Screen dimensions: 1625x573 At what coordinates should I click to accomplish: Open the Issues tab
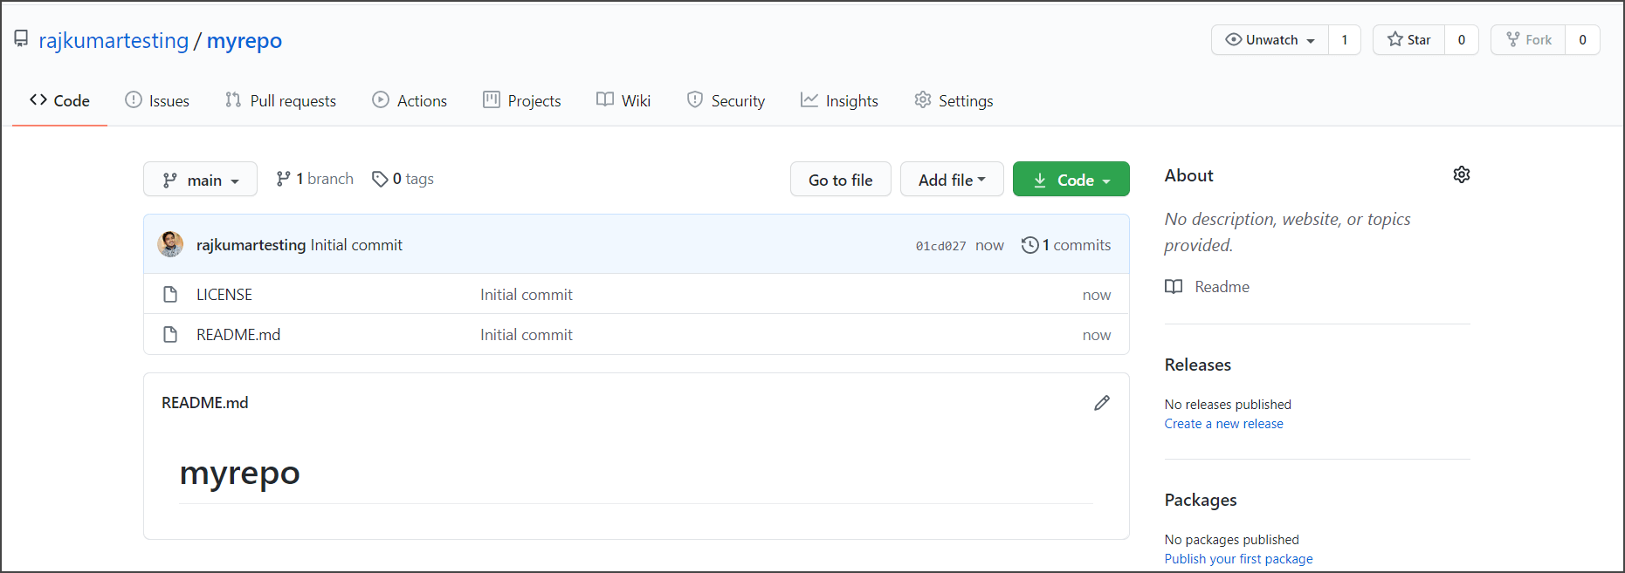coord(157,100)
